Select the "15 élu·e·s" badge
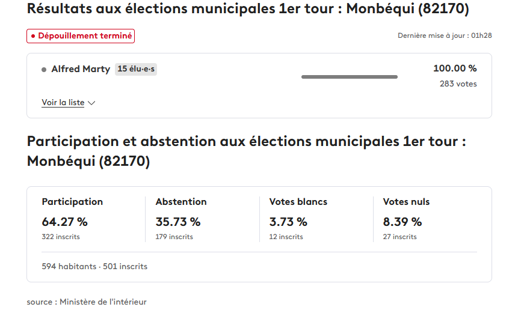515x316 pixels. pos(136,69)
